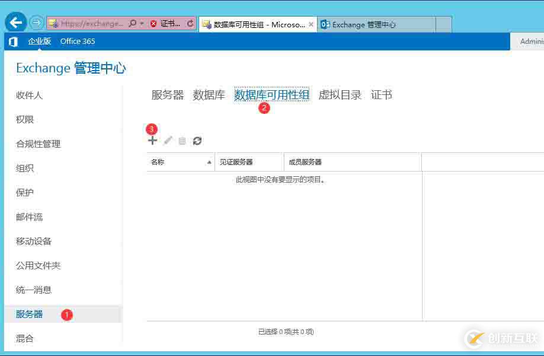Open the Office 365 link
Screen dimensions: 544x356
(x=78, y=41)
